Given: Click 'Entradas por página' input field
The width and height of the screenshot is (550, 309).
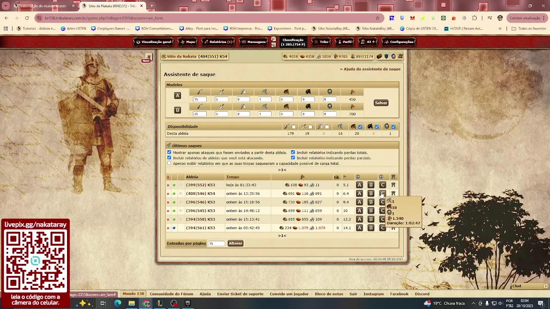Looking at the screenshot, I should tap(217, 243).
